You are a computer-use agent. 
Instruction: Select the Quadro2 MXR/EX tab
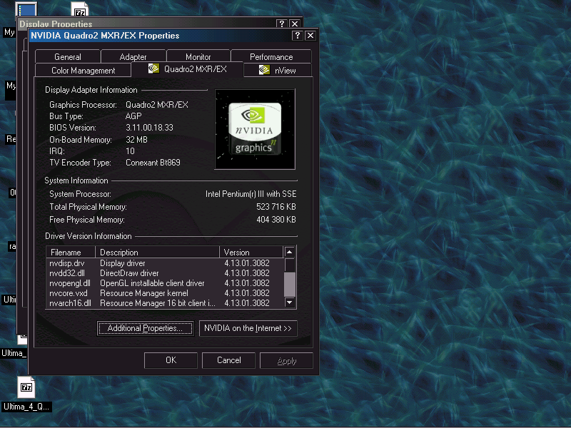(x=187, y=69)
